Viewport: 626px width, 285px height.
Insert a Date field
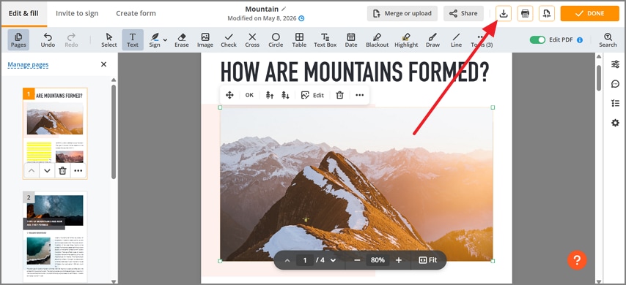click(351, 39)
